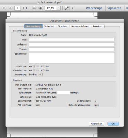Open the Benutzerdefiniert tab
Screen dimensions: 128x138
[80, 26]
